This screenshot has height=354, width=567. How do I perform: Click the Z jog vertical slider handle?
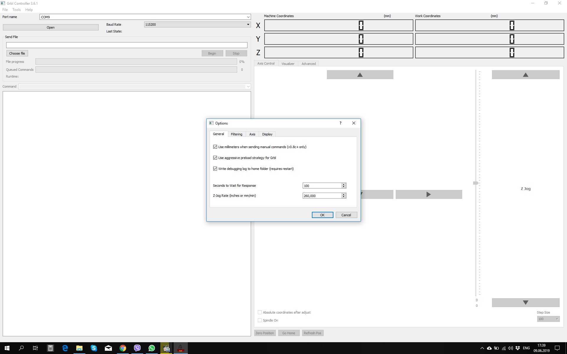point(475,183)
